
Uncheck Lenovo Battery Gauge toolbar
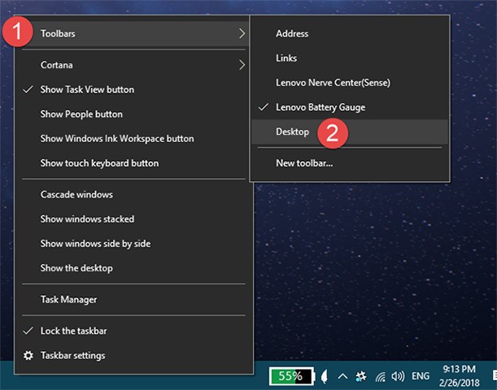(320, 107)
